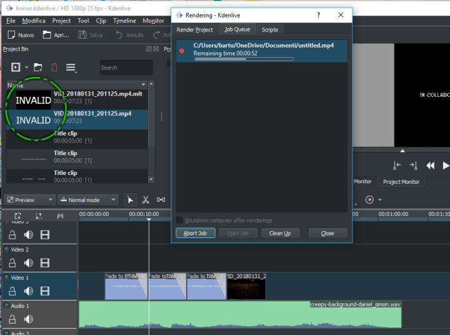Open the Project Bin hamburger options menu
This screenshot has height=335, width=450.
71,67
